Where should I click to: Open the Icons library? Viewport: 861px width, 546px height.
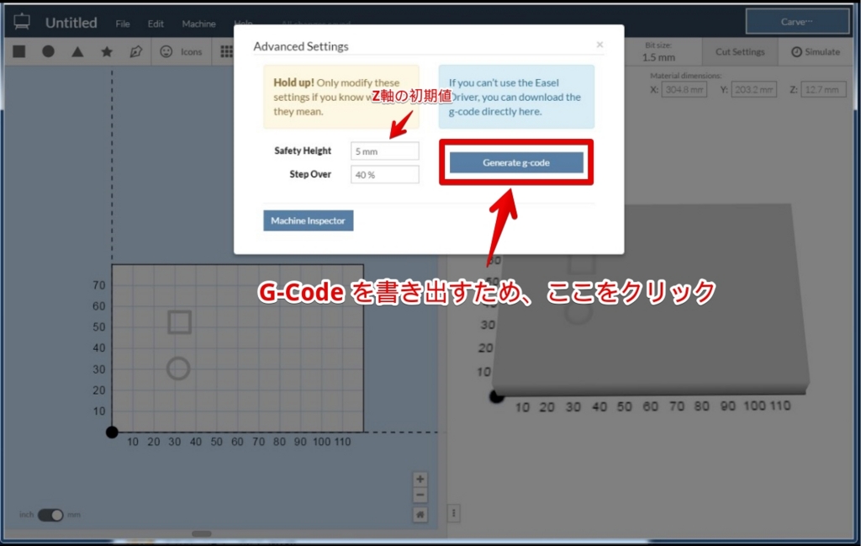[x=182, y=51]
